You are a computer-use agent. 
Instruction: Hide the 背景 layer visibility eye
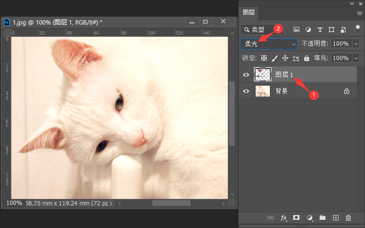(x=246, y=91)
